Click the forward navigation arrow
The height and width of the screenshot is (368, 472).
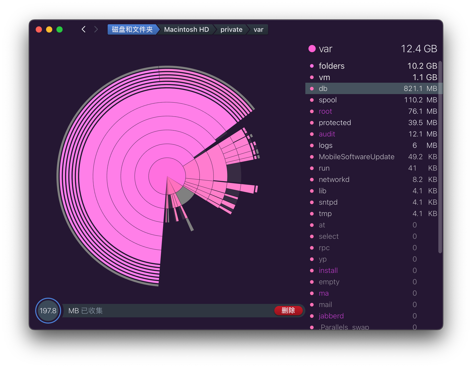(x=96, y=29)
